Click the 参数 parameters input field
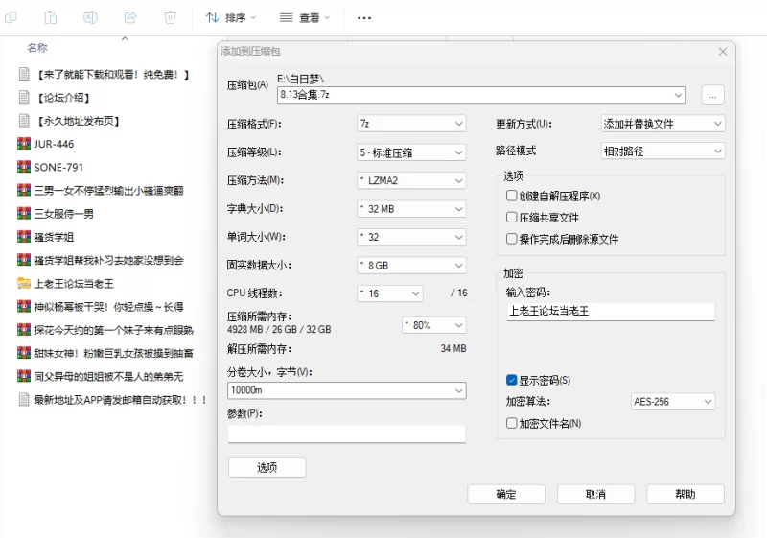 (346, 433)
